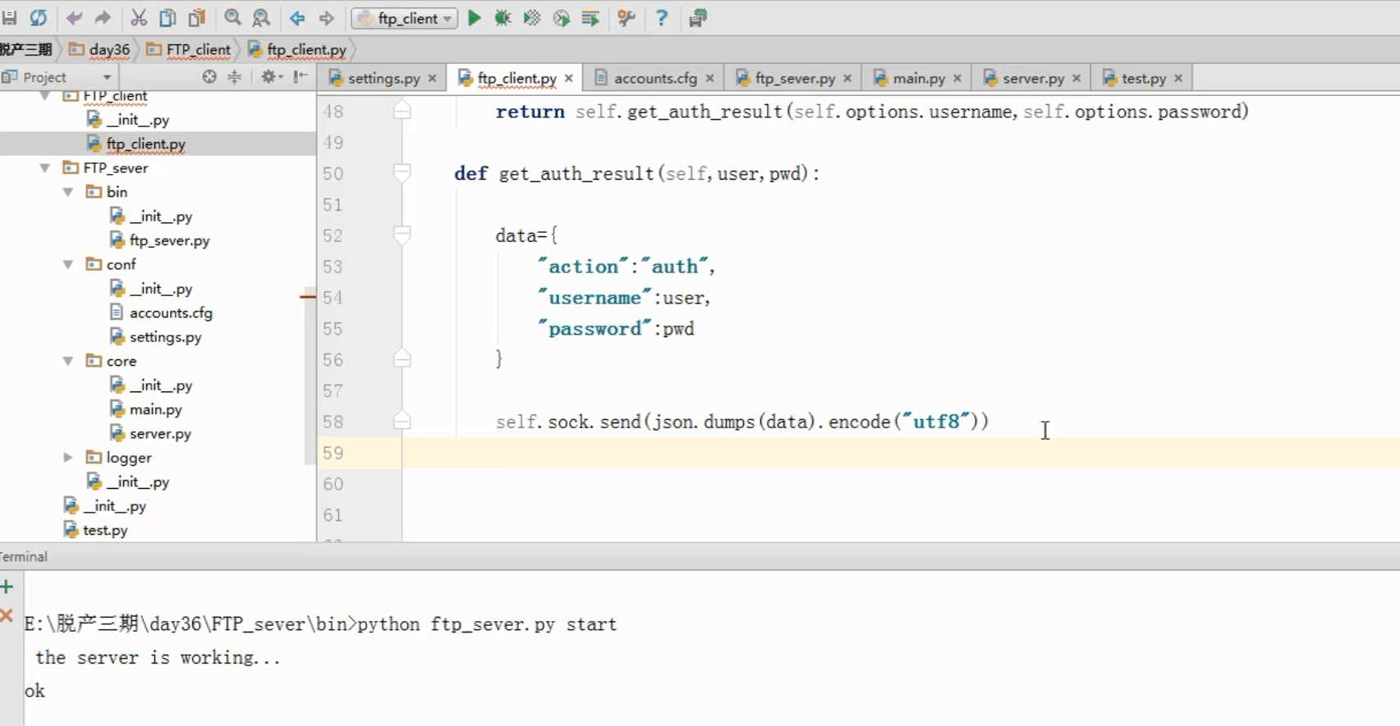Add a new terminal session with plus
1400x726 pixels.
(x=7, y=587)
